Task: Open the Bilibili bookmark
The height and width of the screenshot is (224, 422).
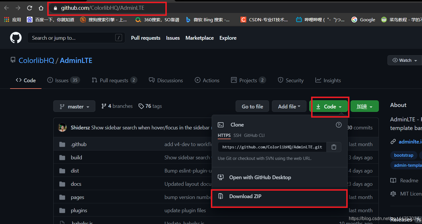Action: coord(320,20)
